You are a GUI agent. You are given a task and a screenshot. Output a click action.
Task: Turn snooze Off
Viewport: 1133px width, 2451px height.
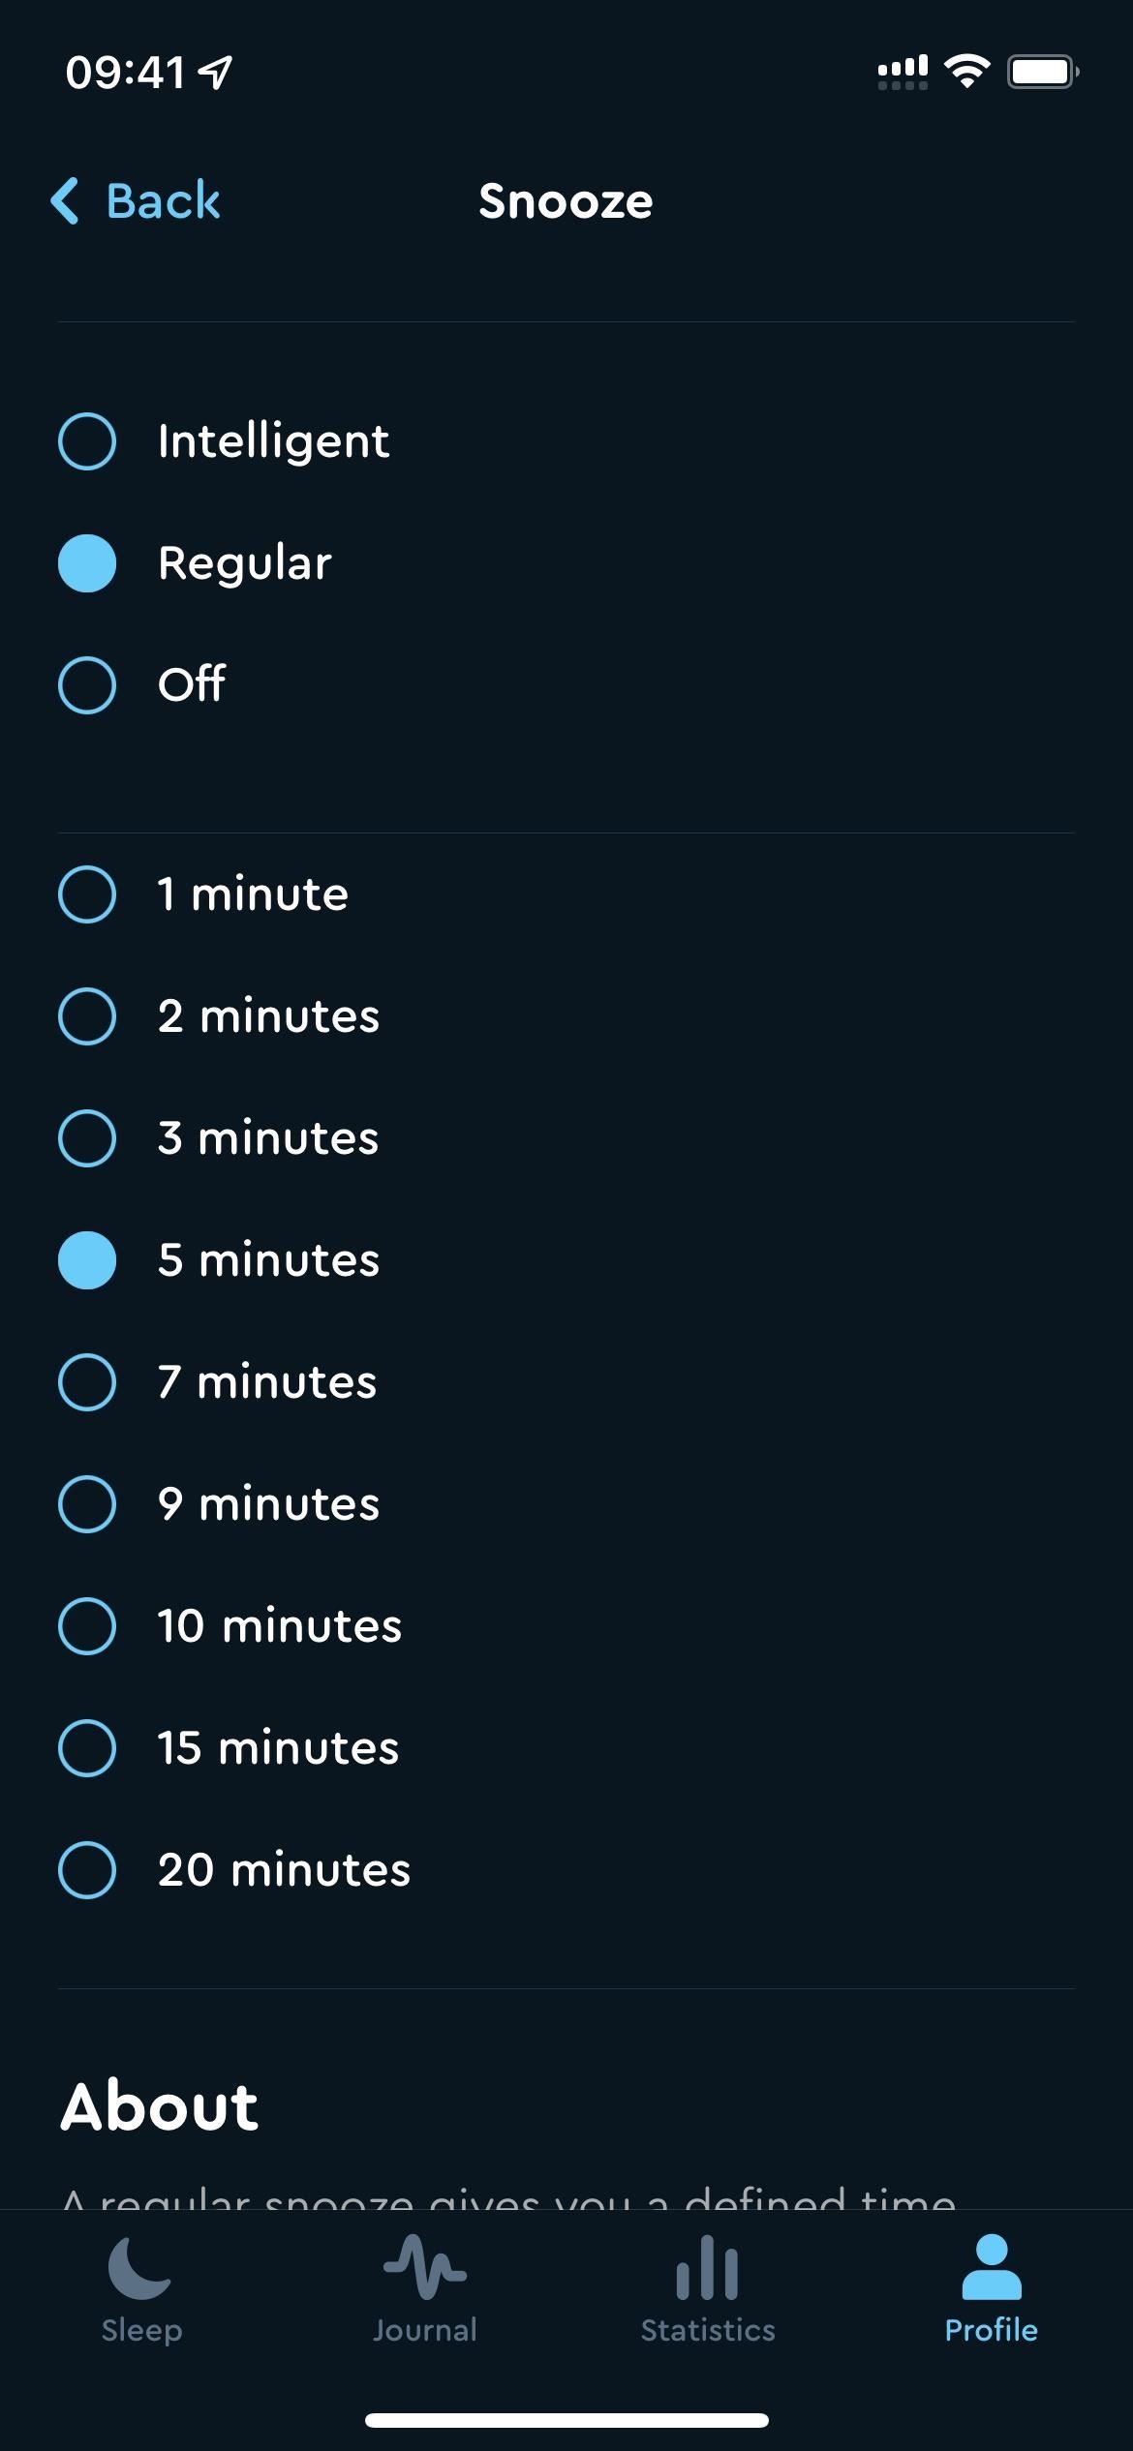click(566, 685)
